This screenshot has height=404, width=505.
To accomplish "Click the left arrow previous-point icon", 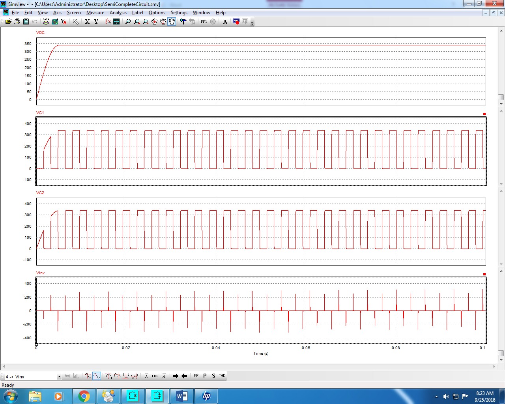I will pyautogui.click(x=184, y=376).
